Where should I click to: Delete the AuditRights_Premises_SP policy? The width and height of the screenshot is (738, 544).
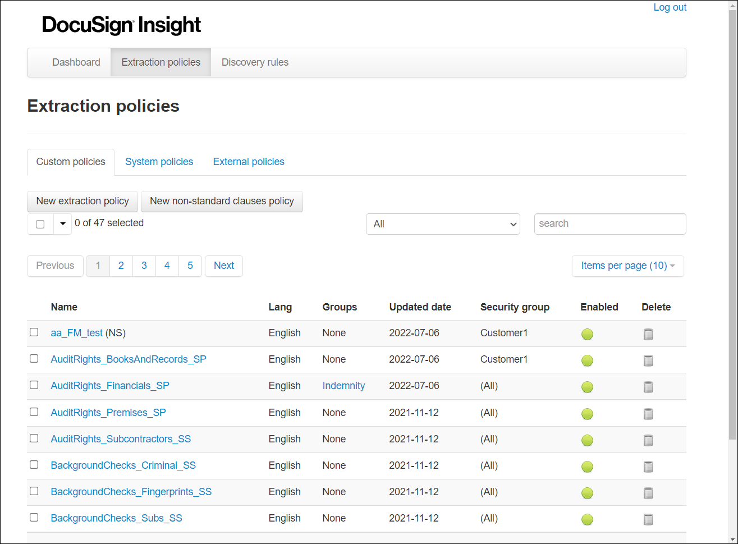648,414
